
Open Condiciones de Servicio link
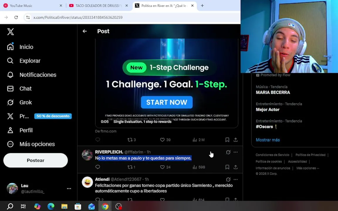click(273, 155)
